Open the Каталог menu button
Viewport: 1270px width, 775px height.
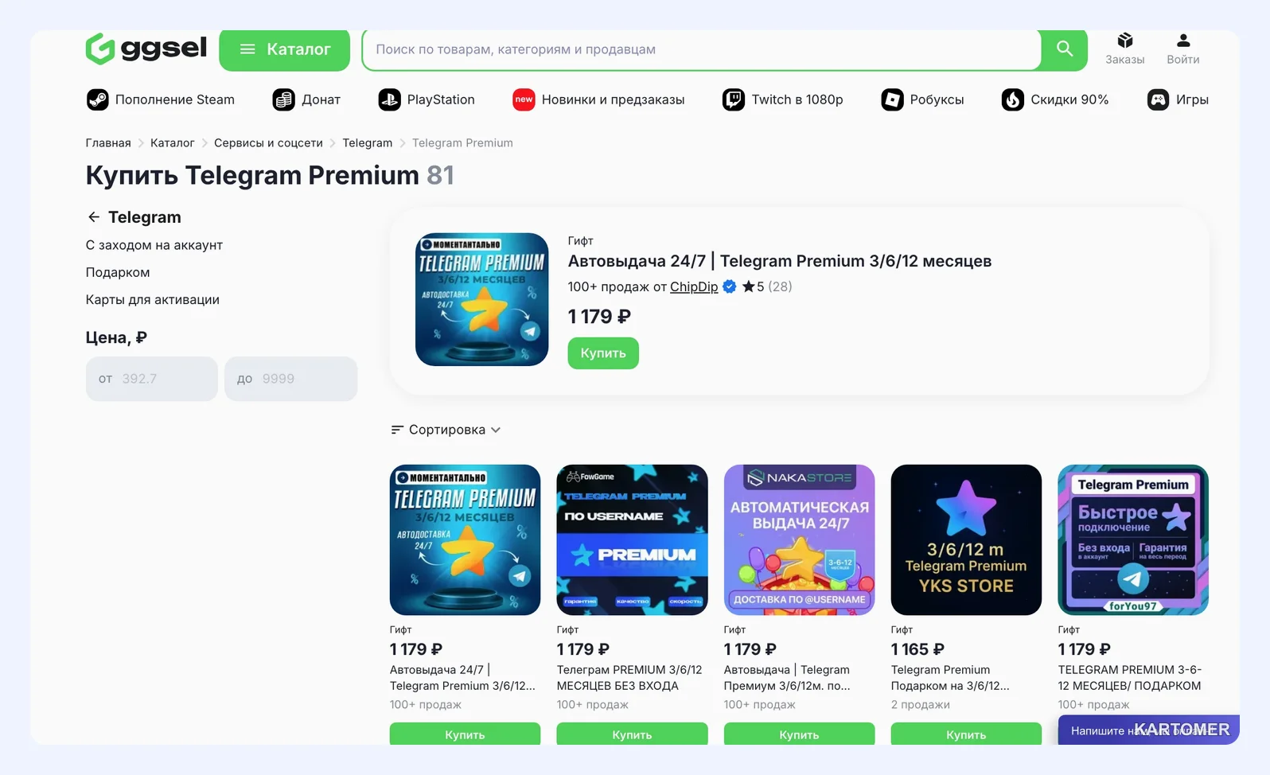click(x=284, y=49)
